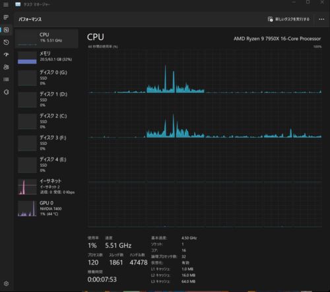Select the Memory performance item
330x292 pixels.
[47, 57]
